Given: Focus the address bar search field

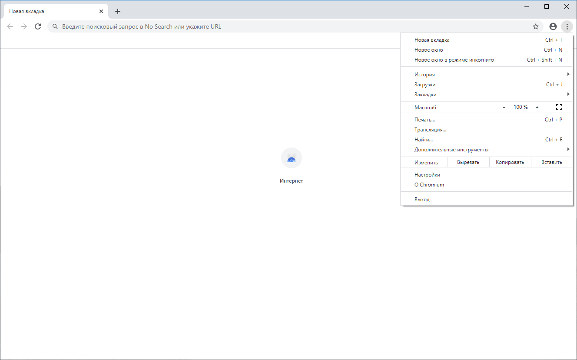Looking at the screenshot, I should (295, 26).
